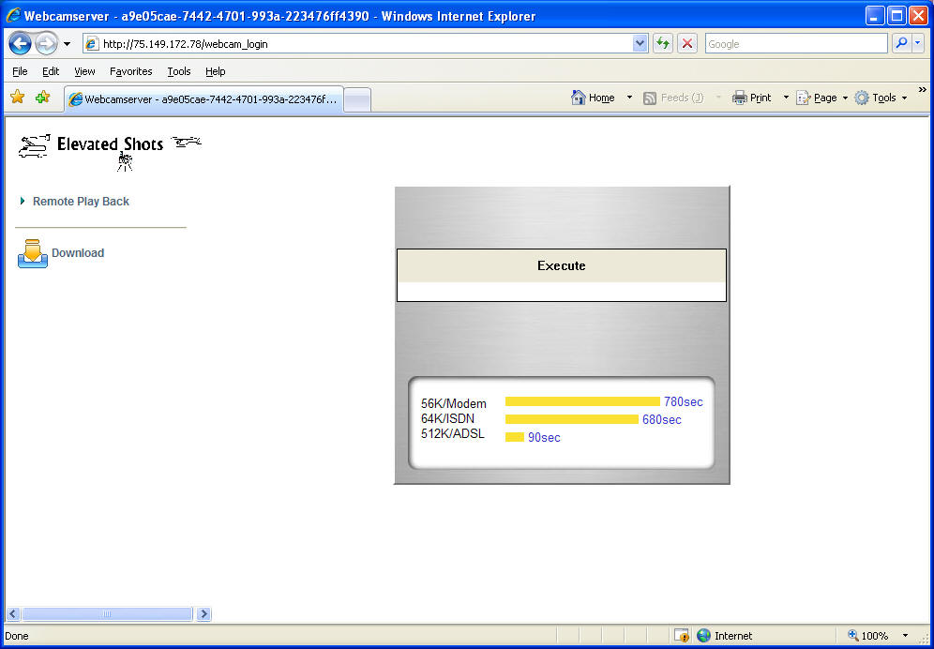Open the search provider options dropdown
Screen dimensions: 934x649
[918, 43]
